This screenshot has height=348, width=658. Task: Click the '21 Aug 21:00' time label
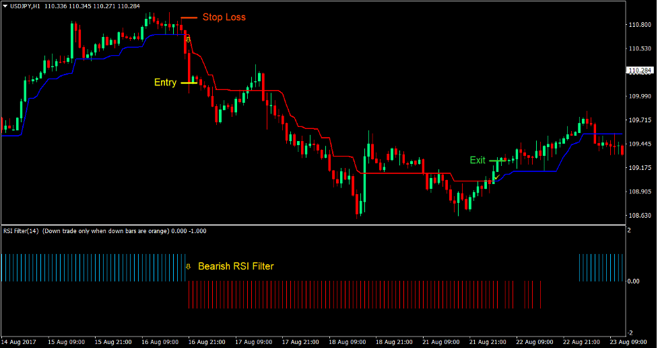(x=488, y=342)
